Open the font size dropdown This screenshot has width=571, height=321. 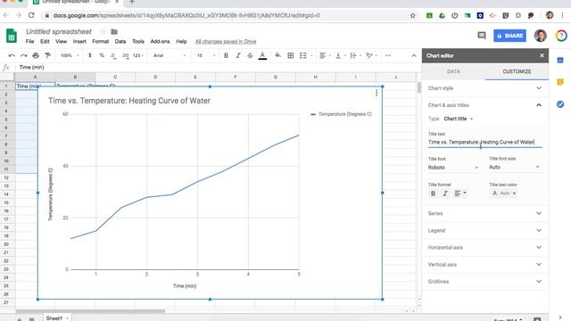(206, 55)
